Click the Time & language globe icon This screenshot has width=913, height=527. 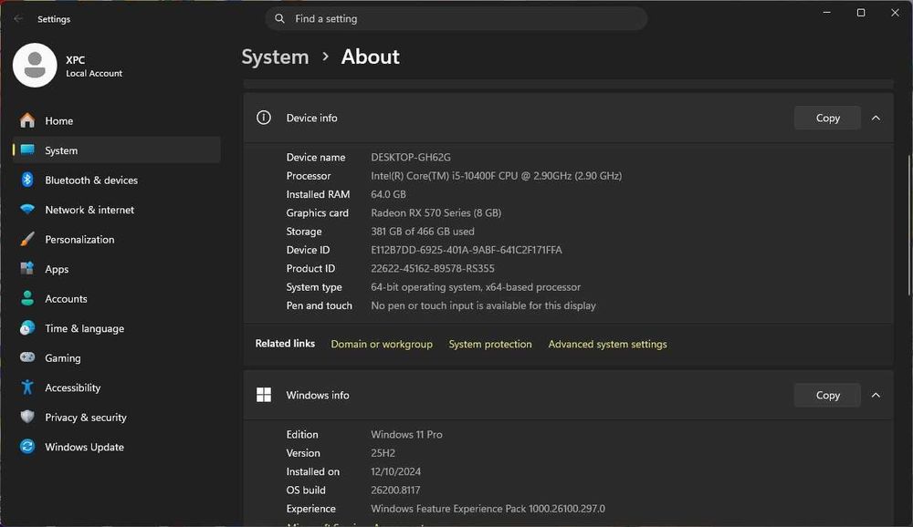click(x=27, y=328)
